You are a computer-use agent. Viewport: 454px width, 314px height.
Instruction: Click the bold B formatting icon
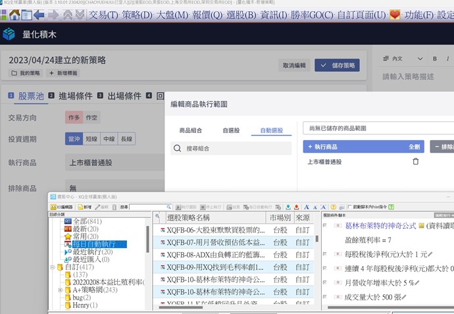click(x=436, y=59)
